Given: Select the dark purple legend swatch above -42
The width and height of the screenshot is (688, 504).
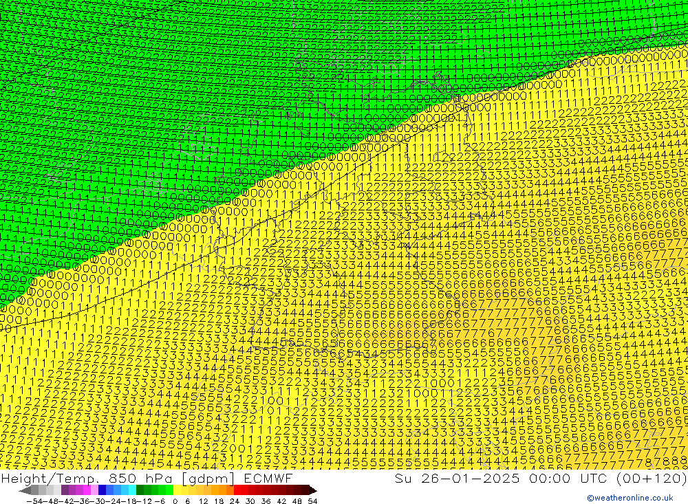Looking at the screenshot, I should [x=65, y=490].
